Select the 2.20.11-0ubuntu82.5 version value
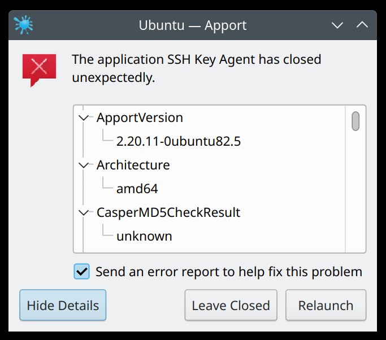The image size is (386, 340). (179, 141)
